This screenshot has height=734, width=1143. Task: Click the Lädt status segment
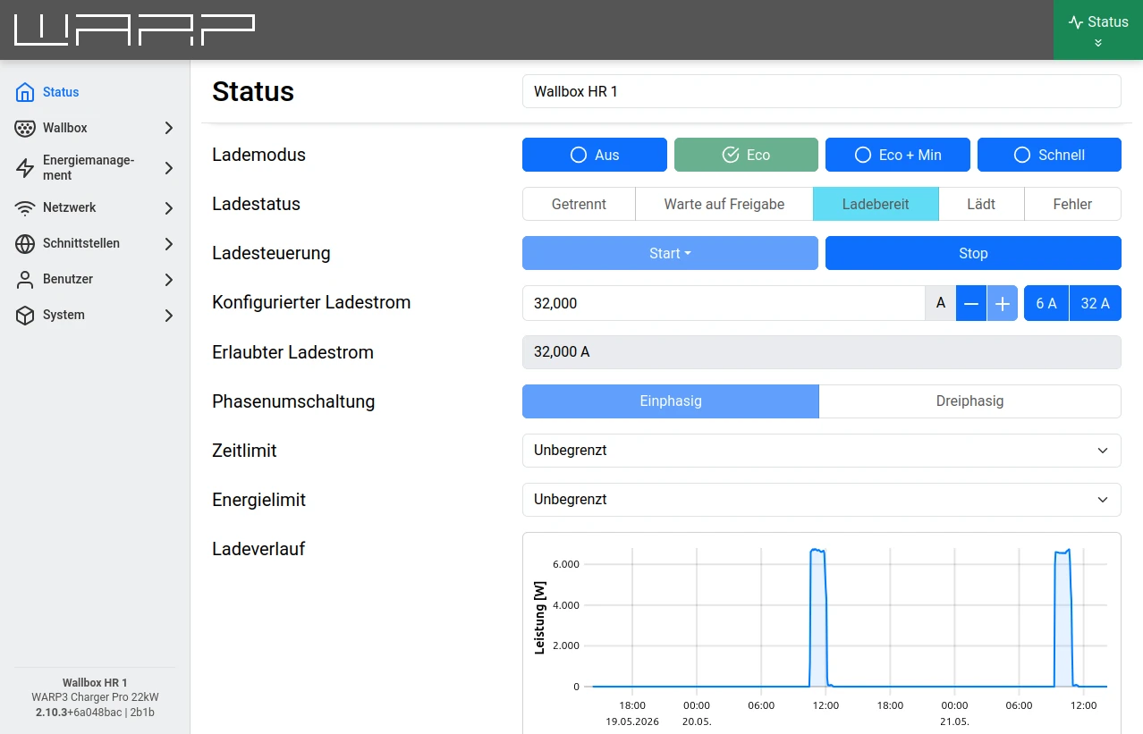tap(981, 204)
